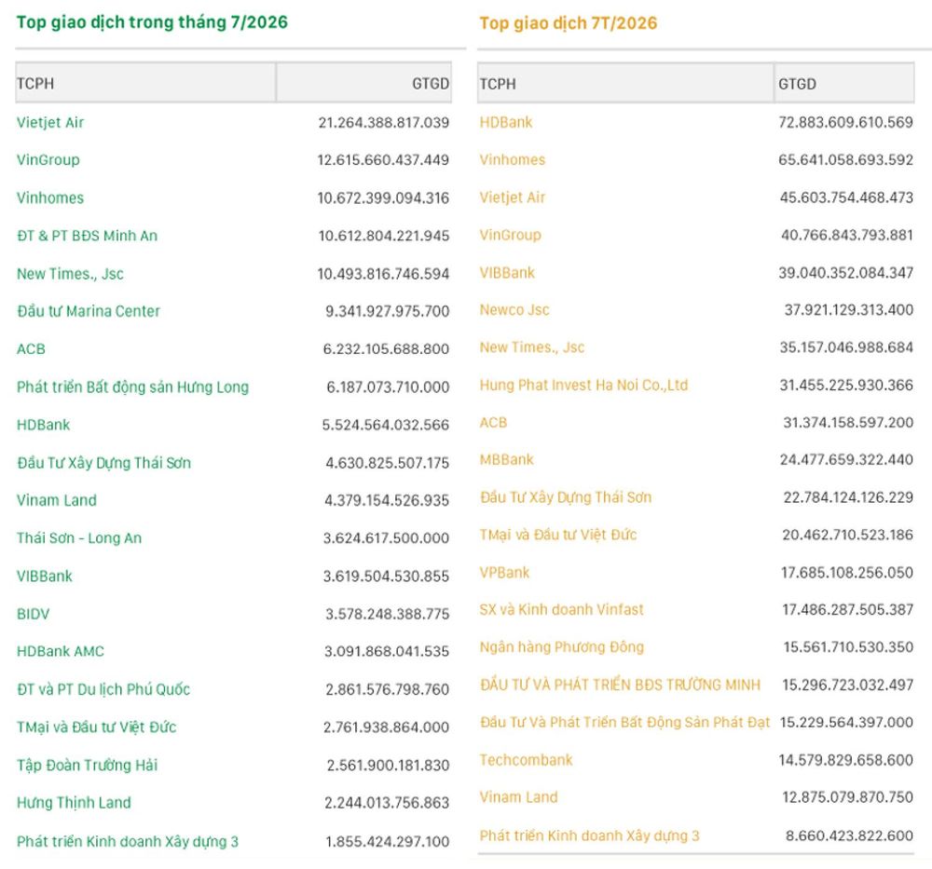The width and height of the screenshot is (932, 869).
Task: Open Vinhomes in the 7T/2026 list
Action: [513, 160]
